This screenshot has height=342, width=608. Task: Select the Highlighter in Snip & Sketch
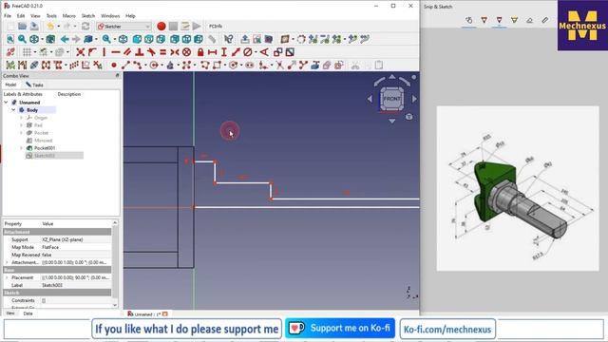point(514,20)
